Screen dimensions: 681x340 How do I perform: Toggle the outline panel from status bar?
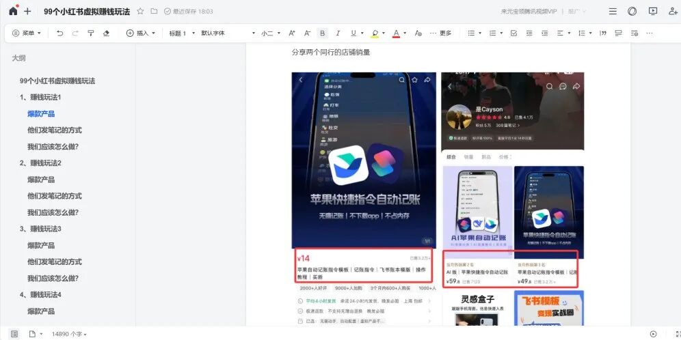pos(14,334)
